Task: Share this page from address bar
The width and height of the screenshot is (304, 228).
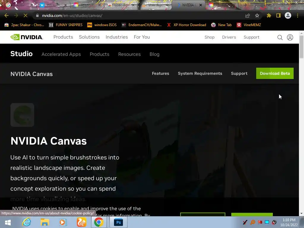Action: pyautogui.click(x=248, y=15)
